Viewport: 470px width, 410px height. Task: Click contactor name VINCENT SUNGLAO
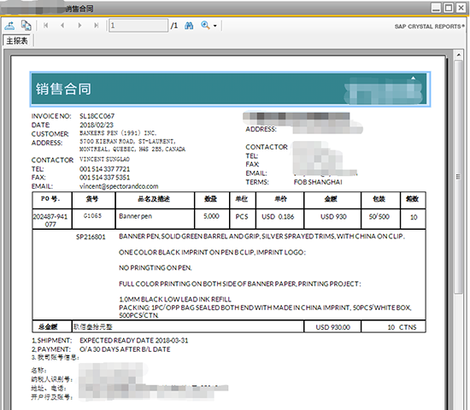(x=104, y=159)
